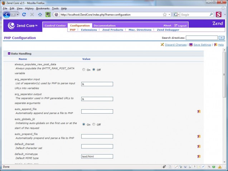Click the default_charset value field

97,146
